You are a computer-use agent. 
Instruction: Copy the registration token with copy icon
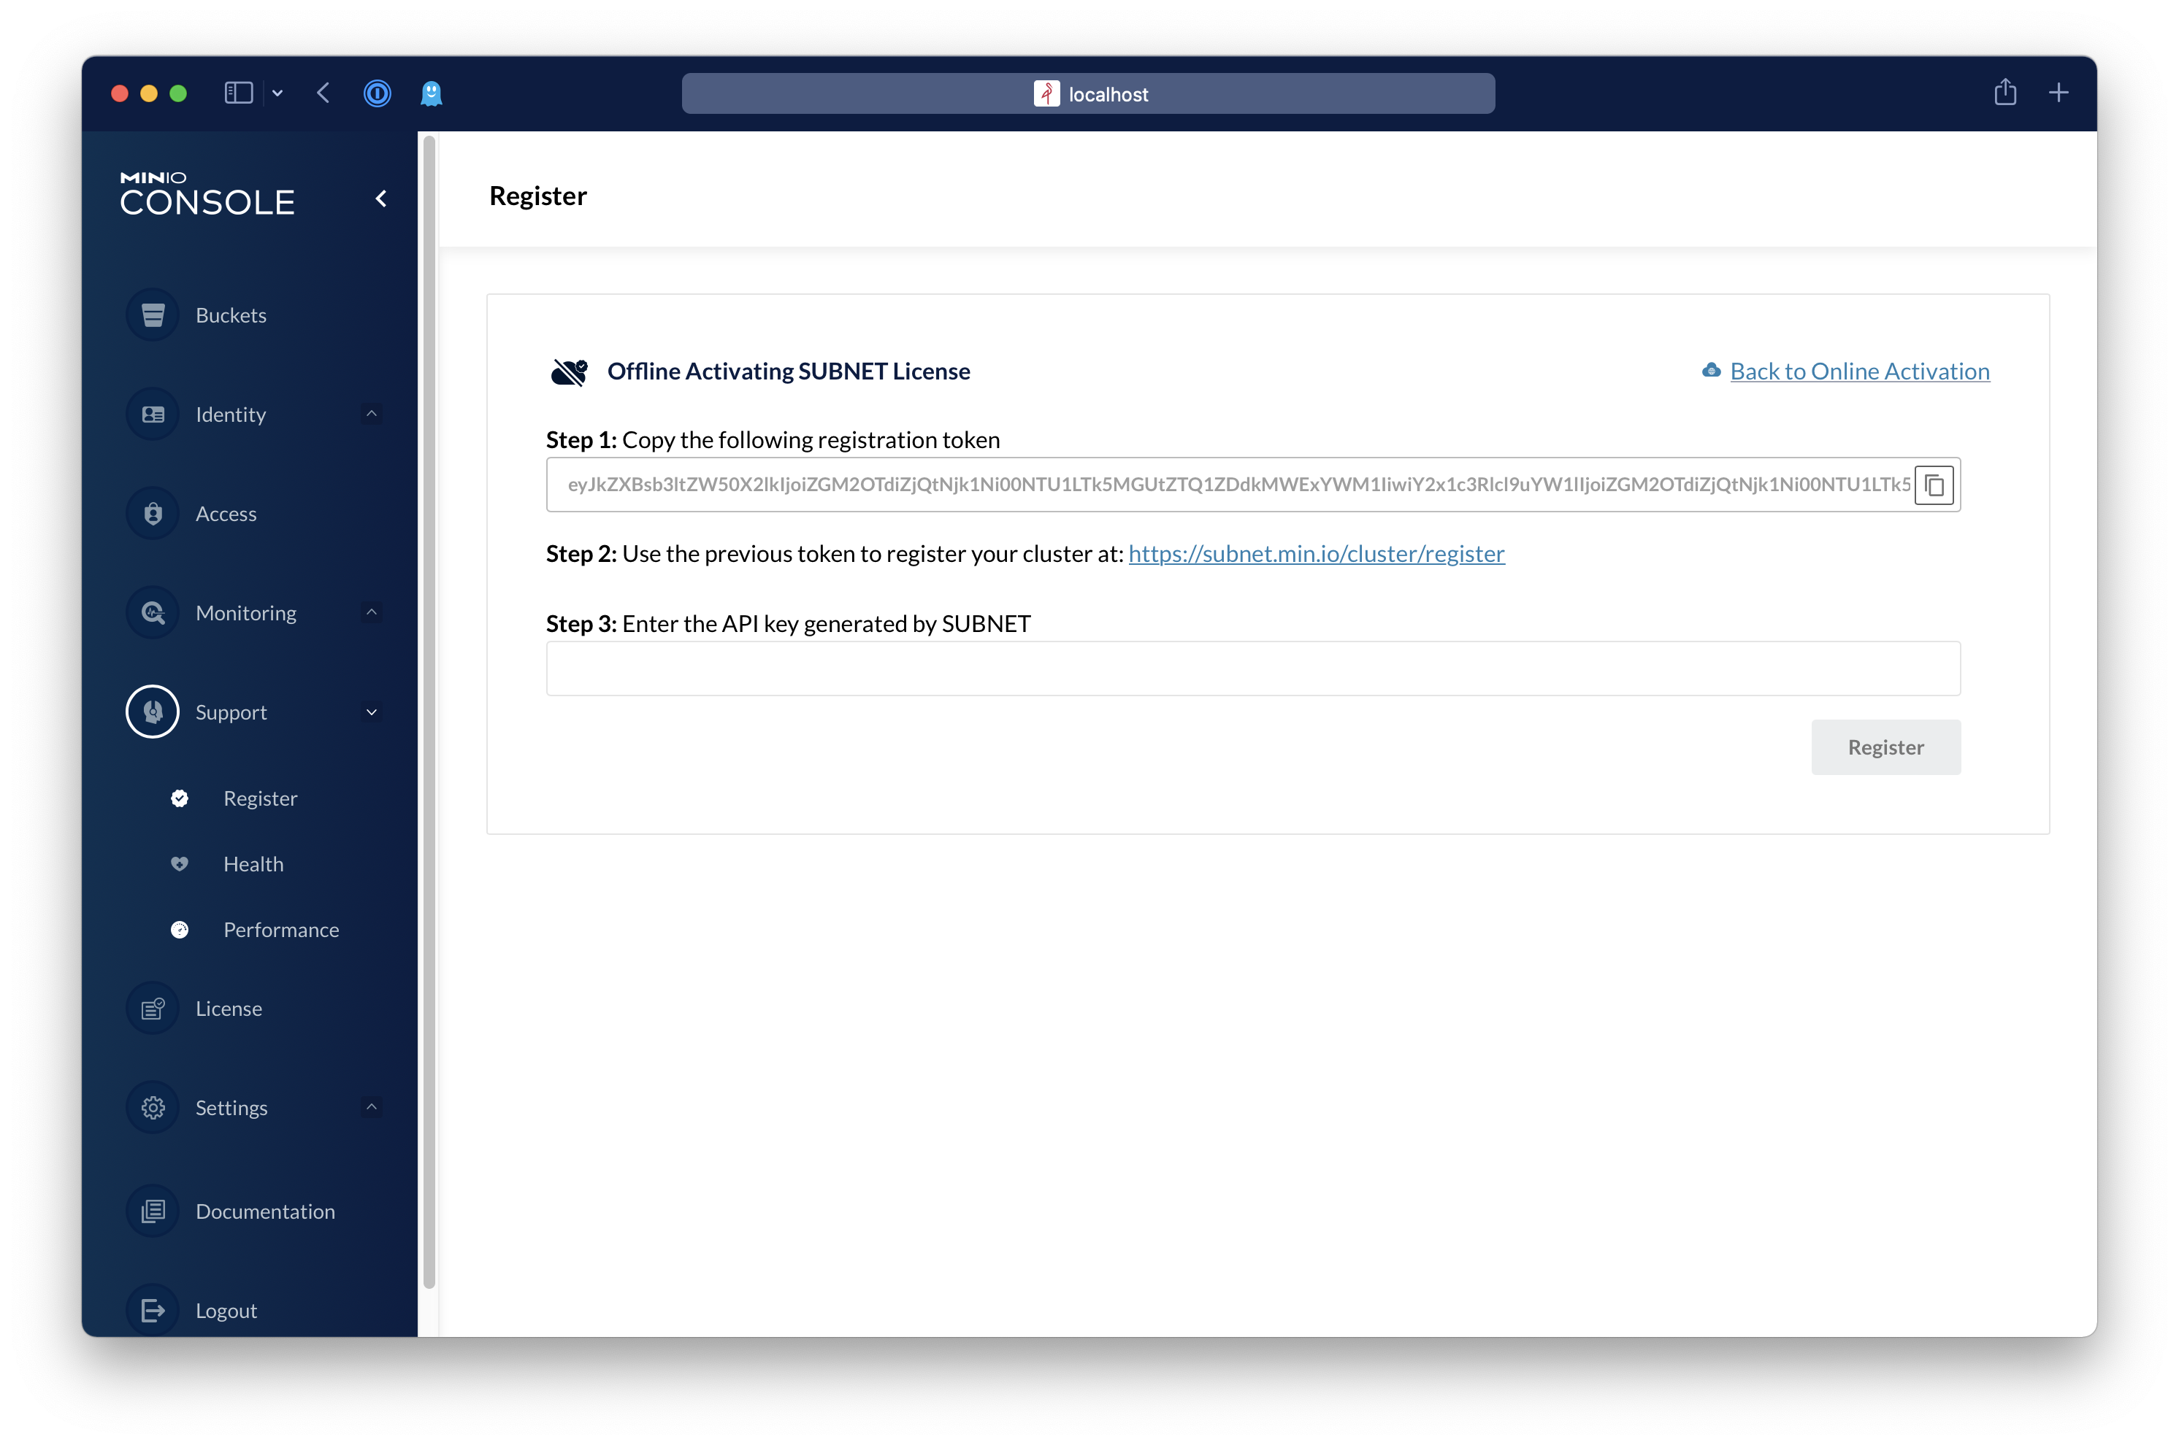(1934, 485)
